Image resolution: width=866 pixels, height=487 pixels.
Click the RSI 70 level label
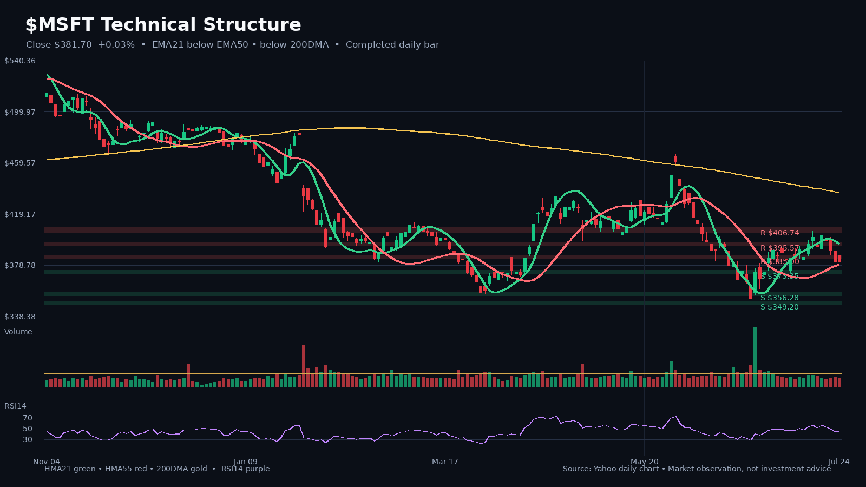(x=28, y=418)
